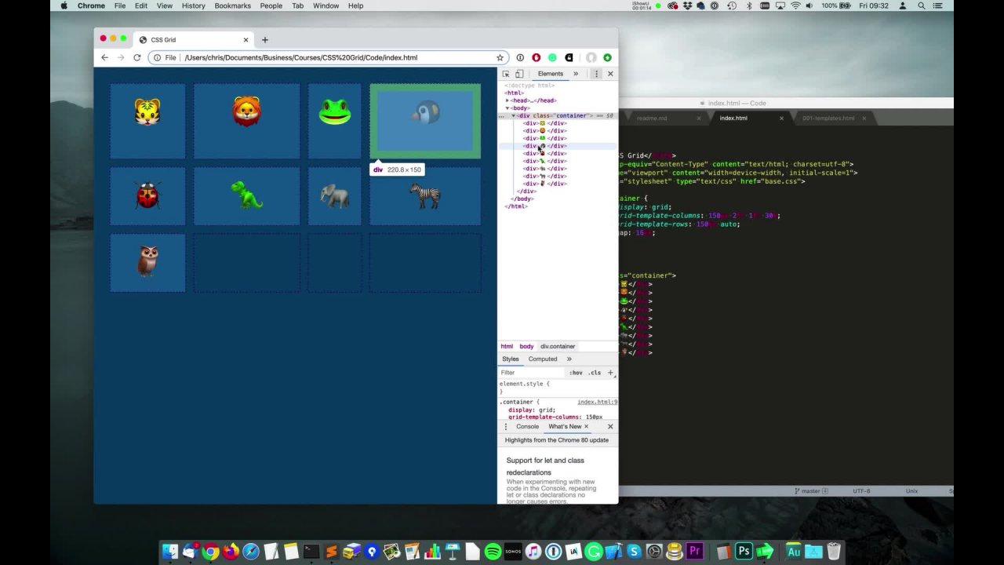This screenshot has height=565, width=1004.
Task: Close the DevTools drawer
Action: pos(610,427)
